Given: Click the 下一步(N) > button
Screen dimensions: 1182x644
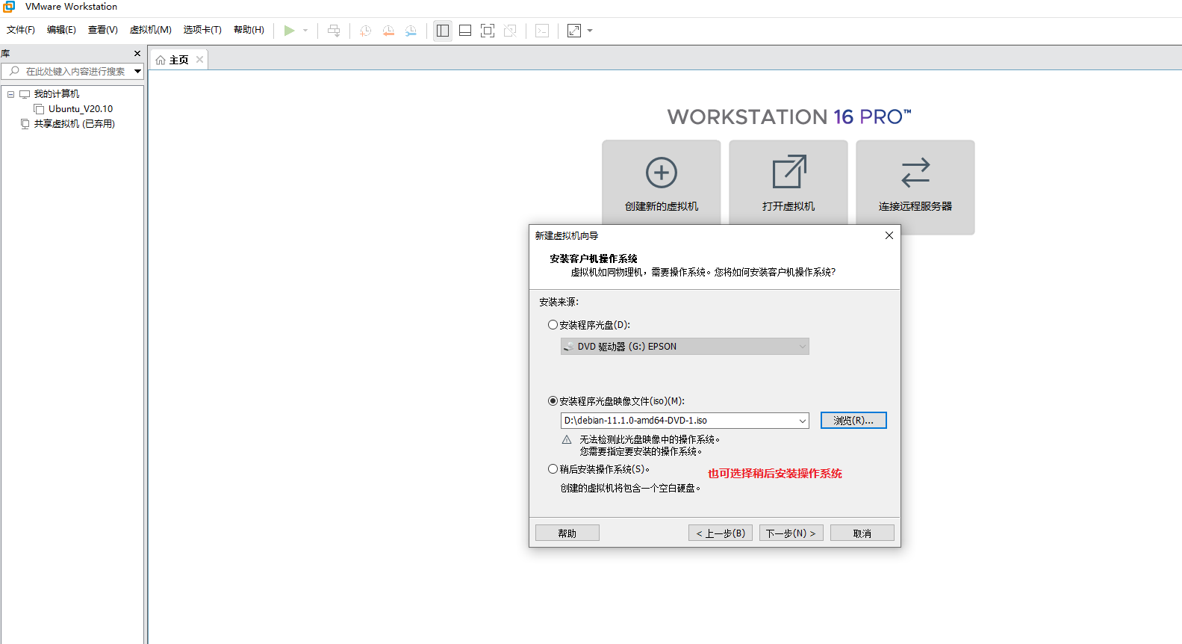Looking at the screenshot, I should point(791,533).
